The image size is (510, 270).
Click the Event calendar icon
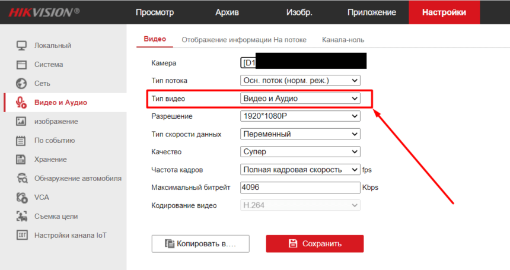(x=22, y=141)
